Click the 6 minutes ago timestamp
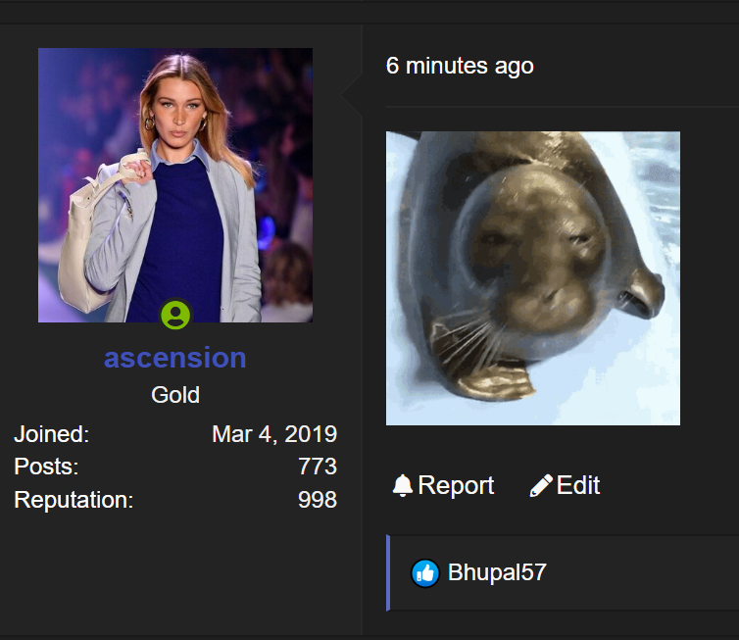739x640 pixels. [x=460, y=66]
